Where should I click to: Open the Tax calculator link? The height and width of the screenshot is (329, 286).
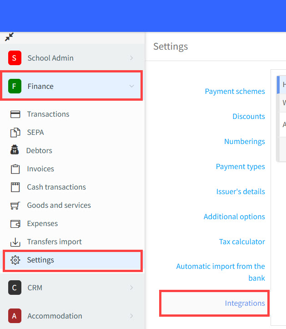[x=242, y=242]
